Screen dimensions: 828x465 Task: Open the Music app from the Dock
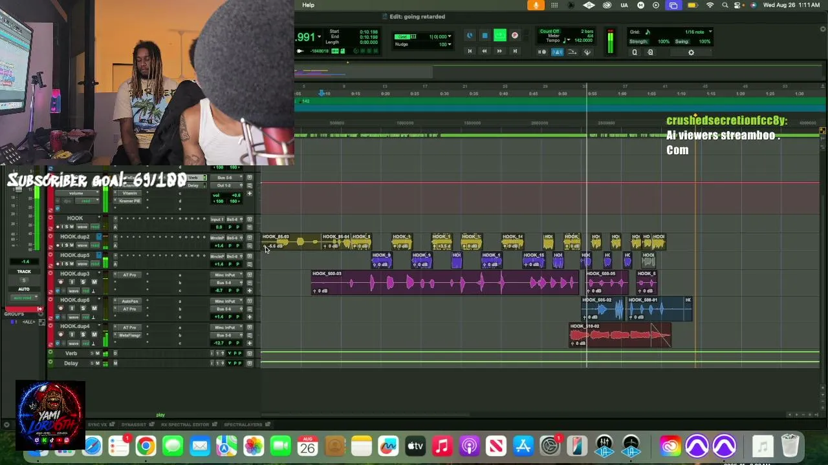coord(442,446)
